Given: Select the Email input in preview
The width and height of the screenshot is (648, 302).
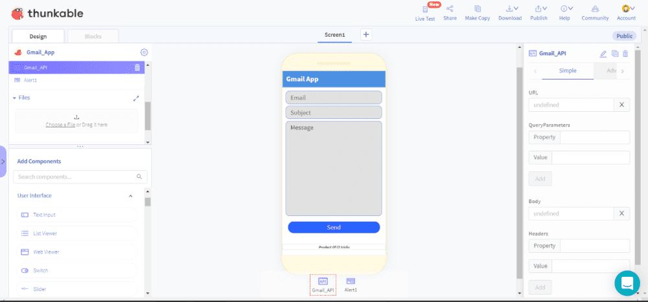Looking at the screenshot, I should tap(334, 98).
